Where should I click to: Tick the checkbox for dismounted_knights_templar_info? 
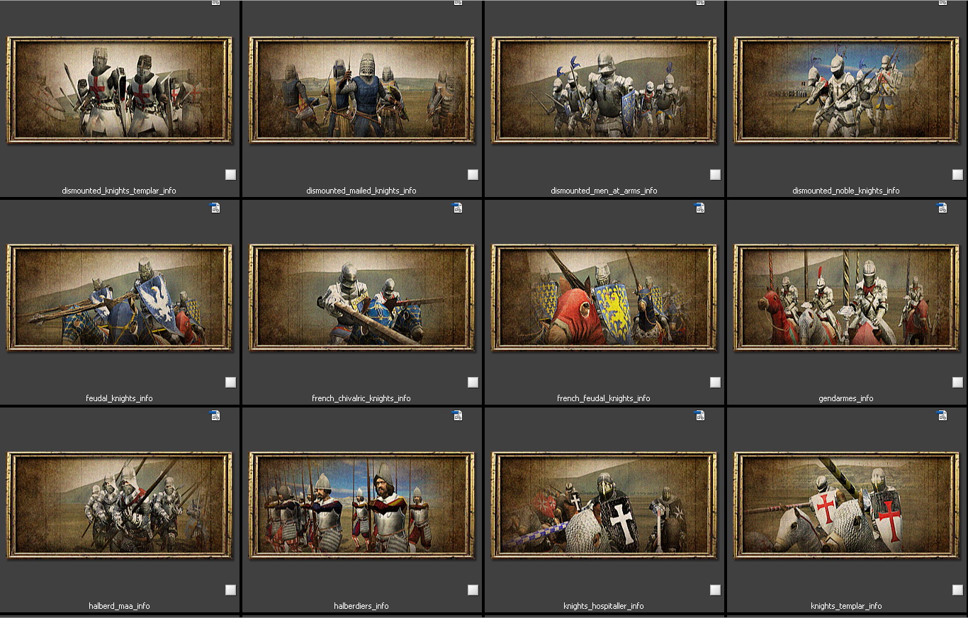[x=230, y=174]
